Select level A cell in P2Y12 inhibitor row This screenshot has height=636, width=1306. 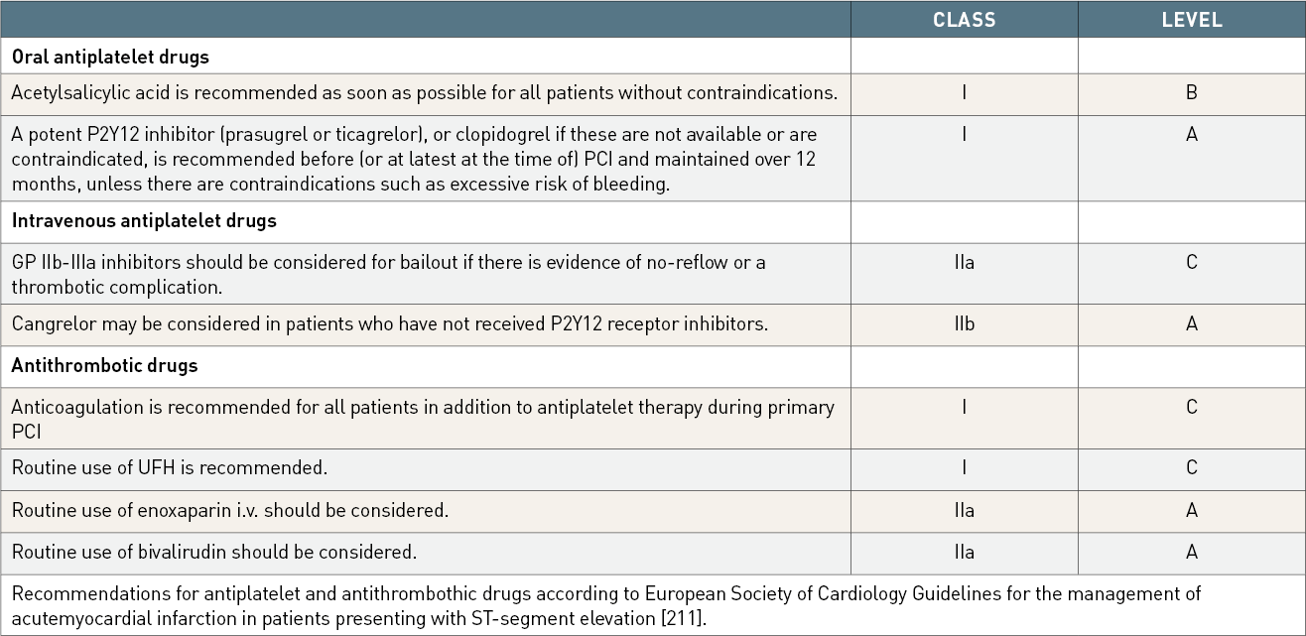click(1191, 134)
